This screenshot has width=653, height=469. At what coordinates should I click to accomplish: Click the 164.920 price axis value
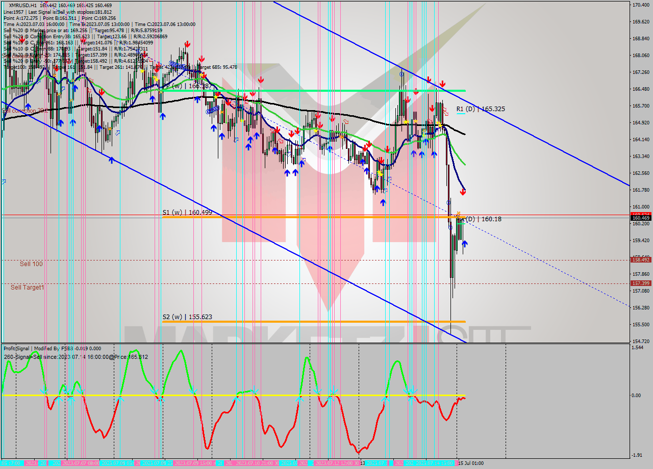pyautogui.click(x=641, y=122)
